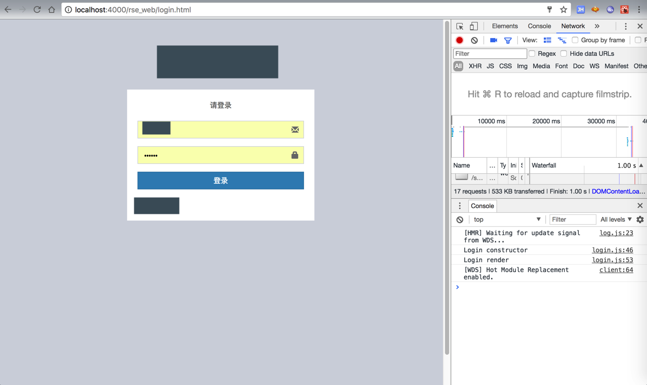The height and width of the screenshot is (385, 647).
Task: Open Chrome's three-dot menu
Action: 639,9
